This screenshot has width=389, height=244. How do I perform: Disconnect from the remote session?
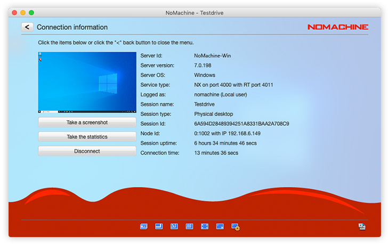coord(87,151)
